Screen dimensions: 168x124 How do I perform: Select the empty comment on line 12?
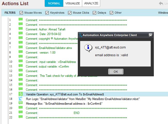pos(32,71)
